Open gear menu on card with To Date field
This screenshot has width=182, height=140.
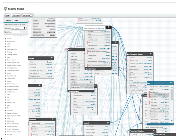coord(116,42)
